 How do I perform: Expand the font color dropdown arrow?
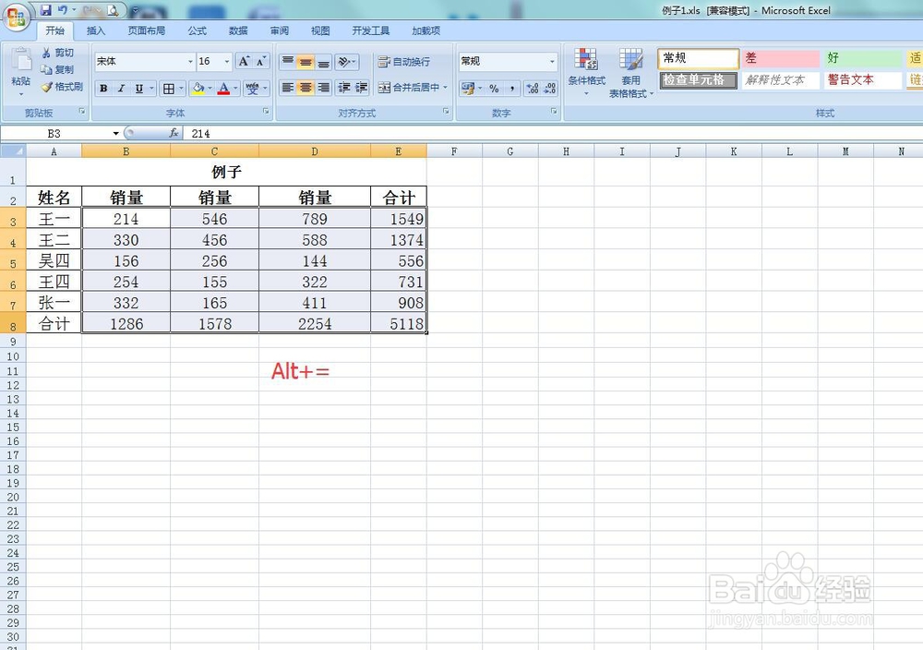coord(235,89)
